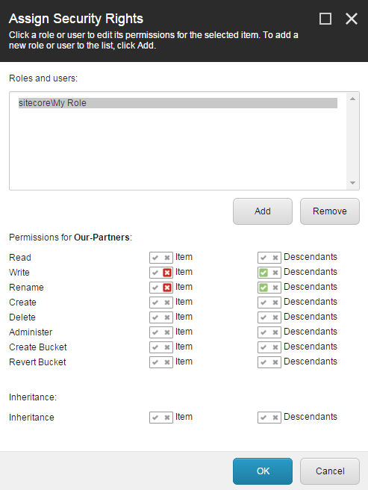This screenshot has height=490, width=368.
Task: Deny Inheritance for descendants
Action: coord(275,418)
